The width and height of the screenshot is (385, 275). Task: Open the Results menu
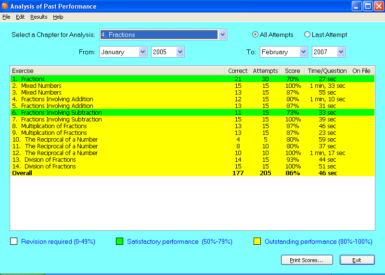38,17
